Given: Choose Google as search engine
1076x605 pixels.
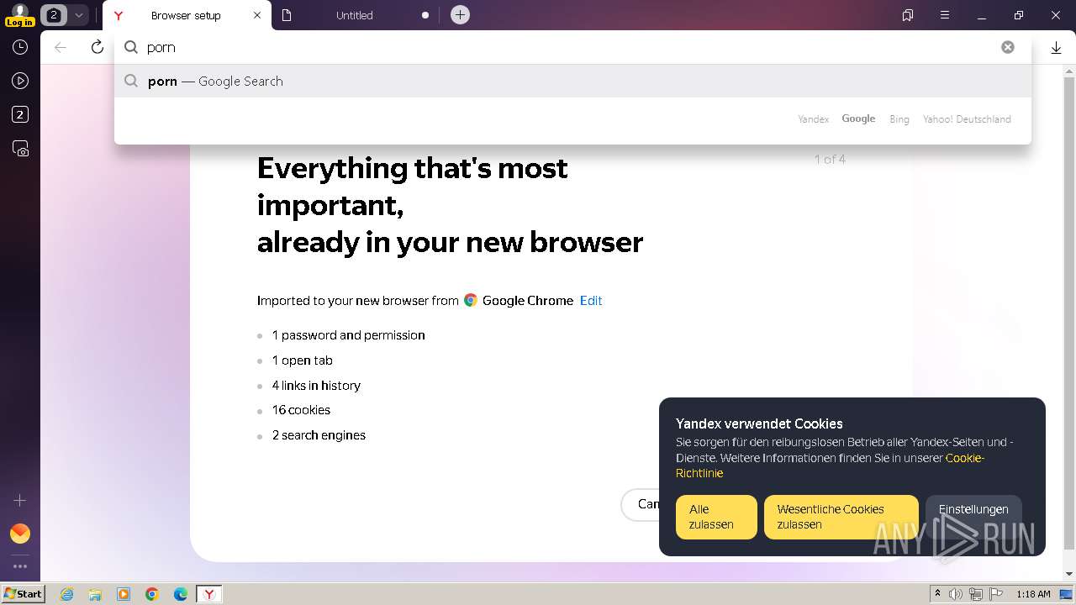Looking at the screenshot, I should pyautogui.click(x=858, y=118).
